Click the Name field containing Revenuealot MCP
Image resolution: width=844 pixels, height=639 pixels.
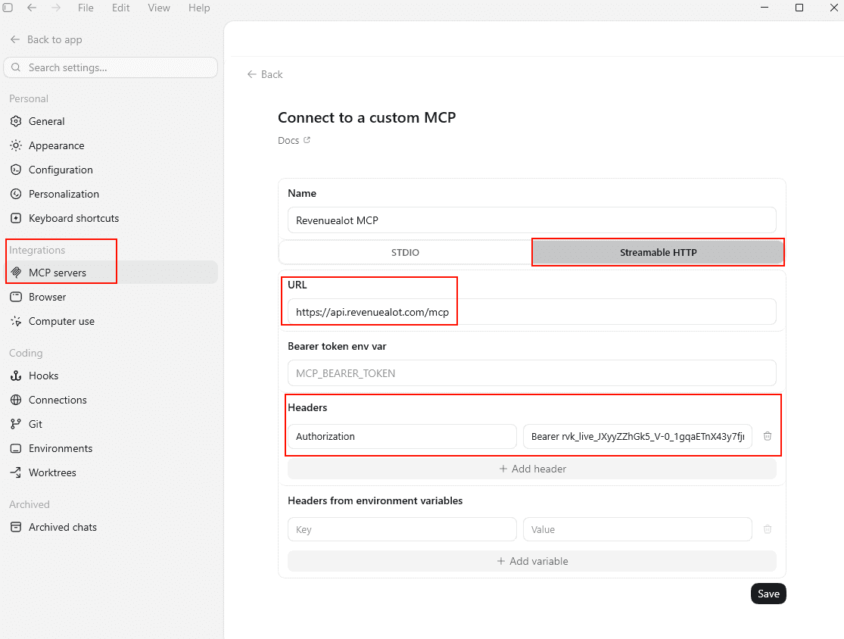532,220
